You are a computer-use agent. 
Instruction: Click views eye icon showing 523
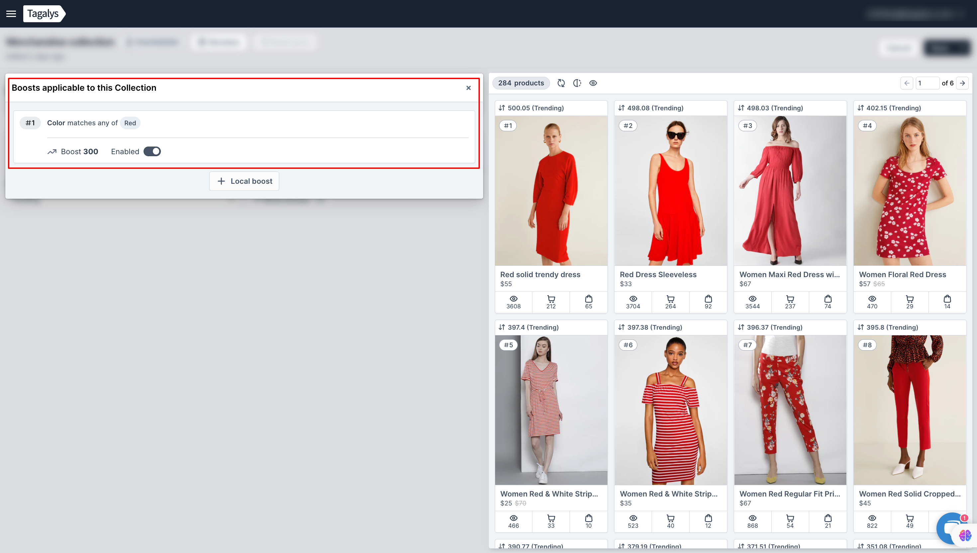tap(633, 518)
